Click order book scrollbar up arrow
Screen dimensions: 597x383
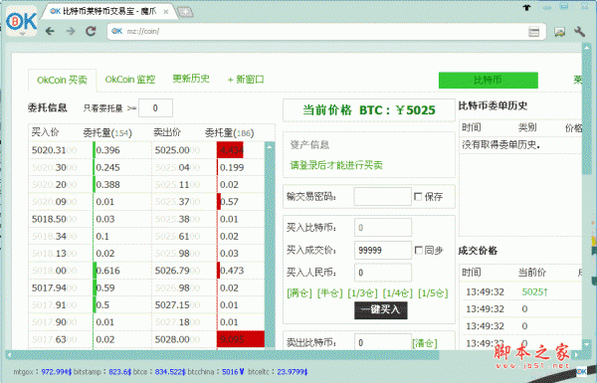(270, 146)
